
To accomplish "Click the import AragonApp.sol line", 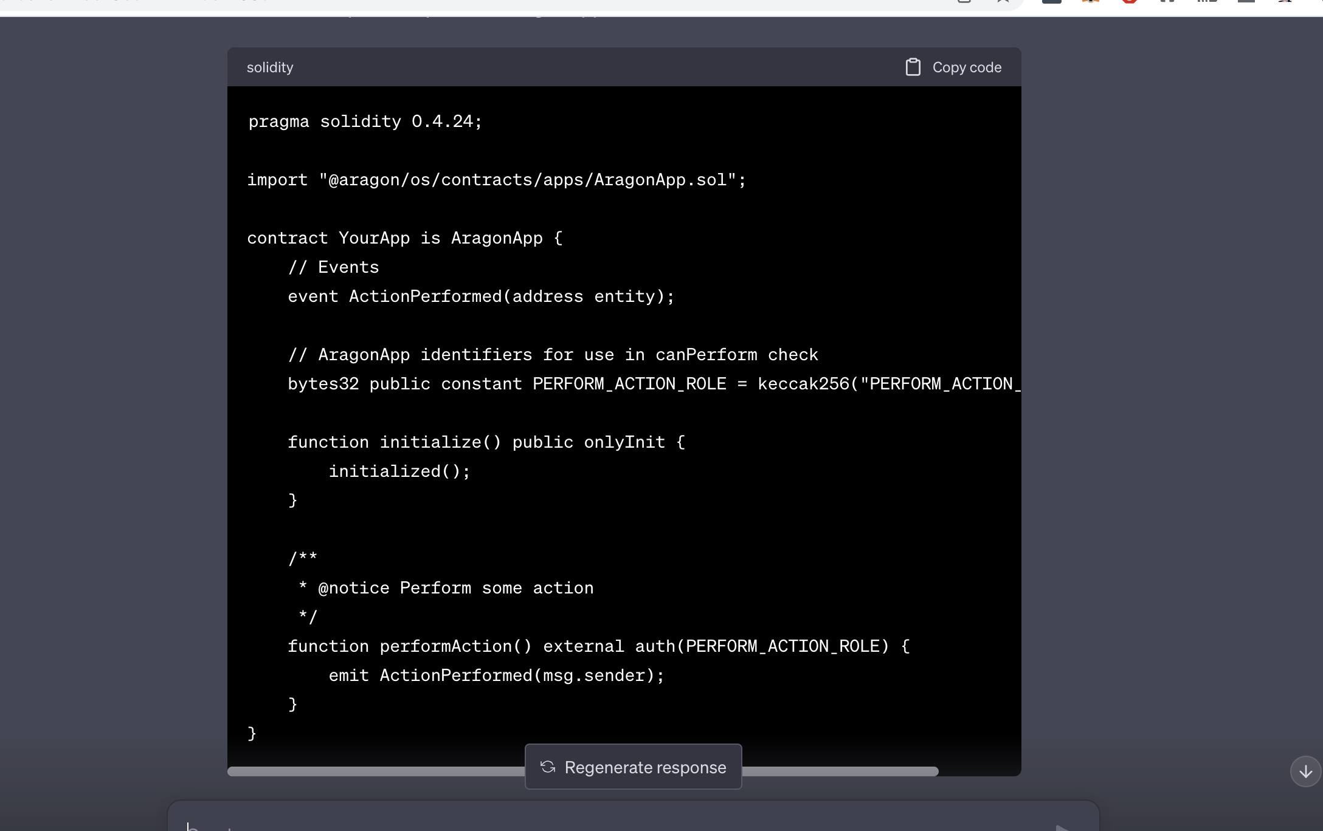I will click(496, 180).
